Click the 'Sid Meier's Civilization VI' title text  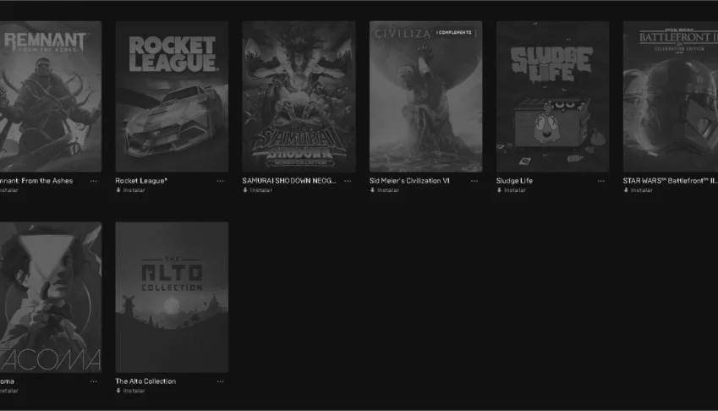pyautogui.click(x=409, y=181)
